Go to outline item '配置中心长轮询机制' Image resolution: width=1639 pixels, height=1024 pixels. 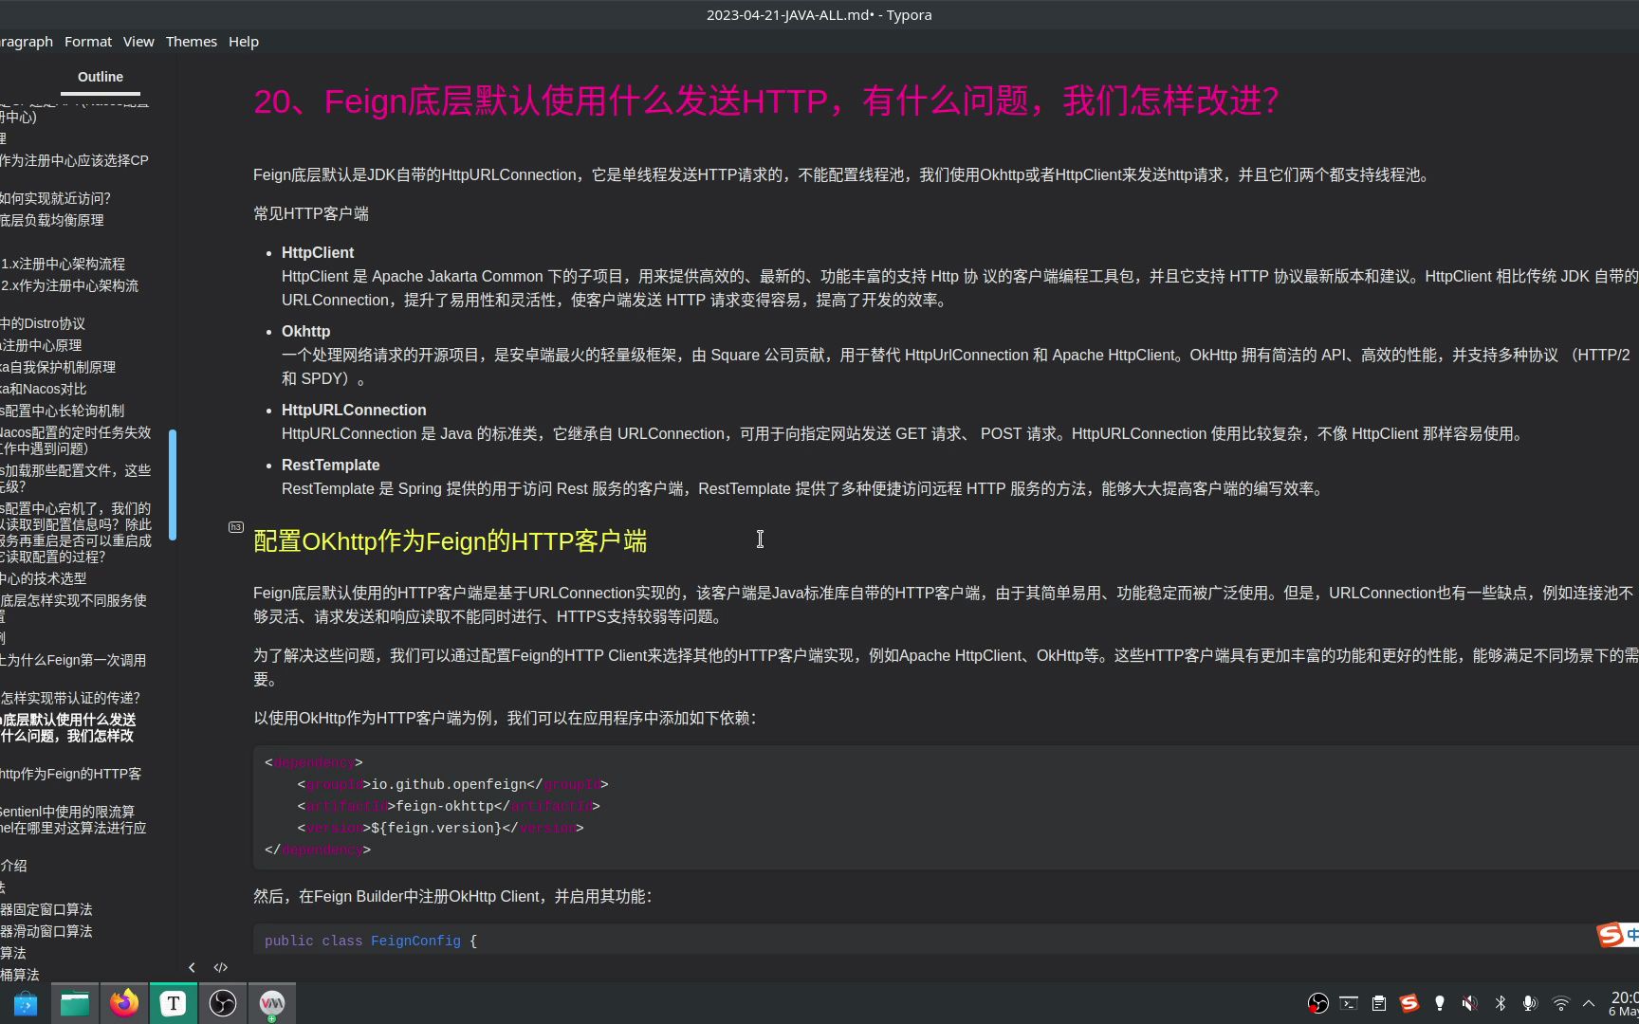pos(63,411)
